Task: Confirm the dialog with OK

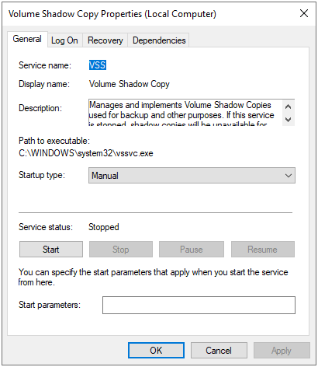Action: (156, 351)
